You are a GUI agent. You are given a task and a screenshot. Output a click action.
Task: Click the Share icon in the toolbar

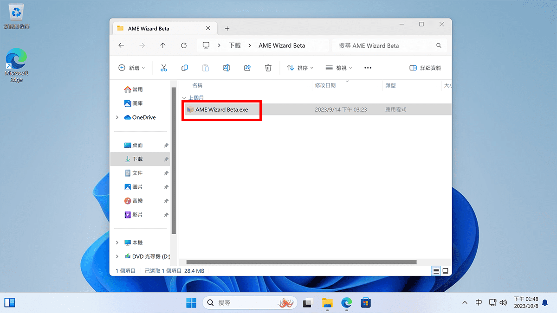click(247, 68)
